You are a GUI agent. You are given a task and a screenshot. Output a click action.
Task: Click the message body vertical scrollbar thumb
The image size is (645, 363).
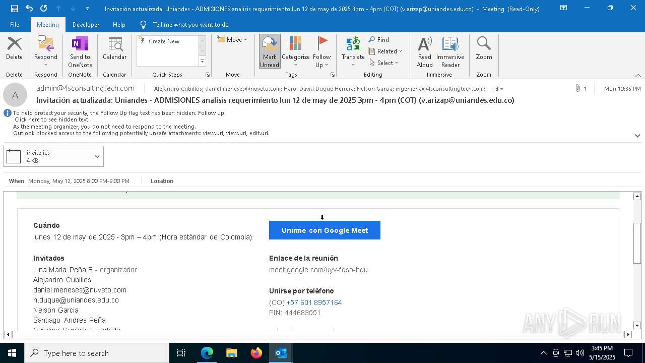click(x=637, y=243)
